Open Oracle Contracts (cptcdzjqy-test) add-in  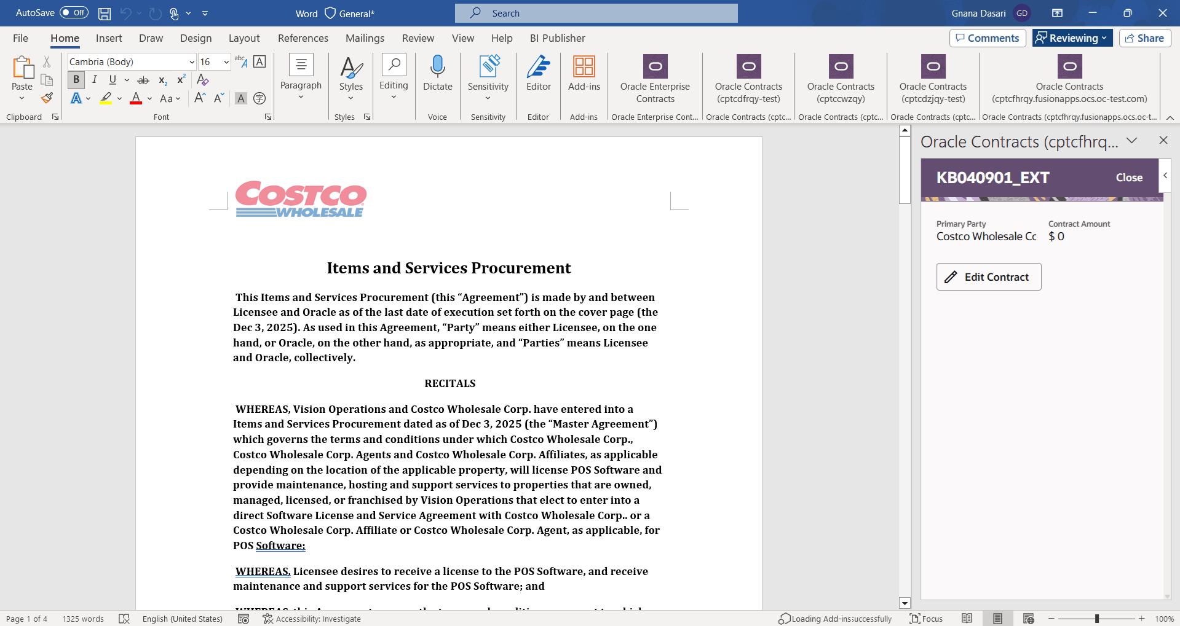tap(933, 79)
